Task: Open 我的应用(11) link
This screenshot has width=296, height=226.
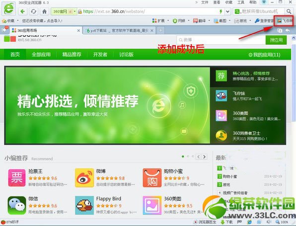Action: coord(264,55)
